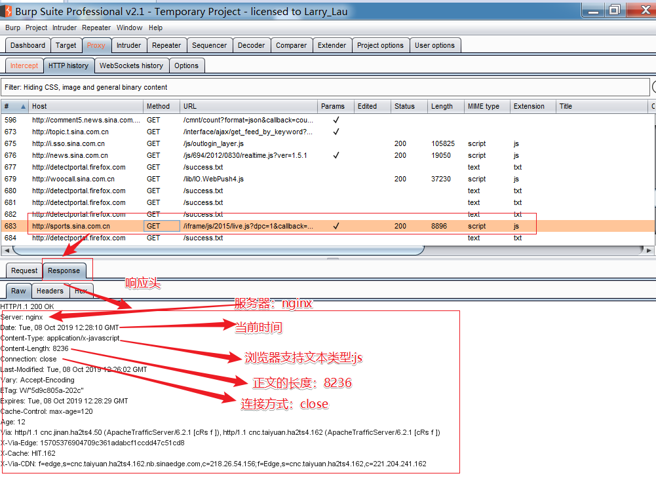Switch to the Target tab

(x=66, y=45)
